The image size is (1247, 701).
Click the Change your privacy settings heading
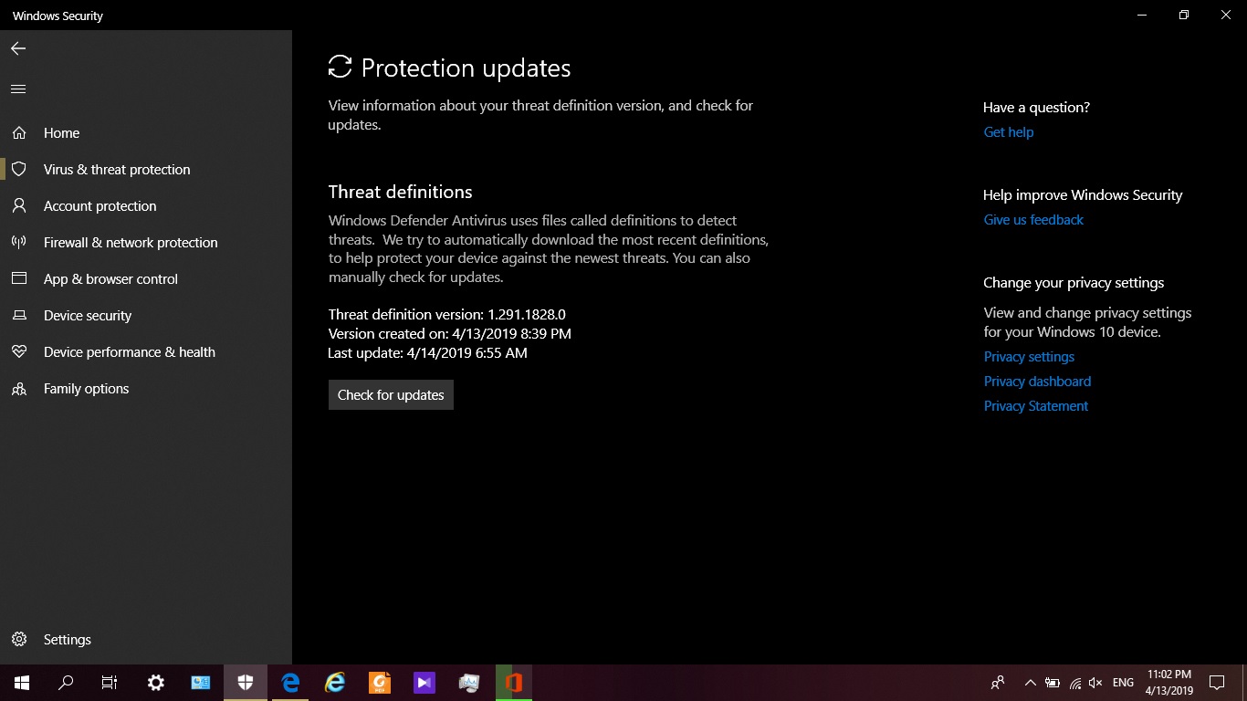coord(1074,283)
